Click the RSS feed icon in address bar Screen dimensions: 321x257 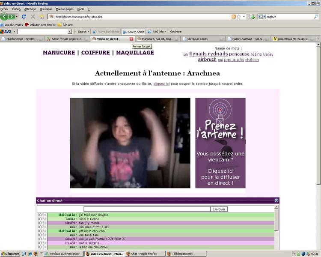234,17
